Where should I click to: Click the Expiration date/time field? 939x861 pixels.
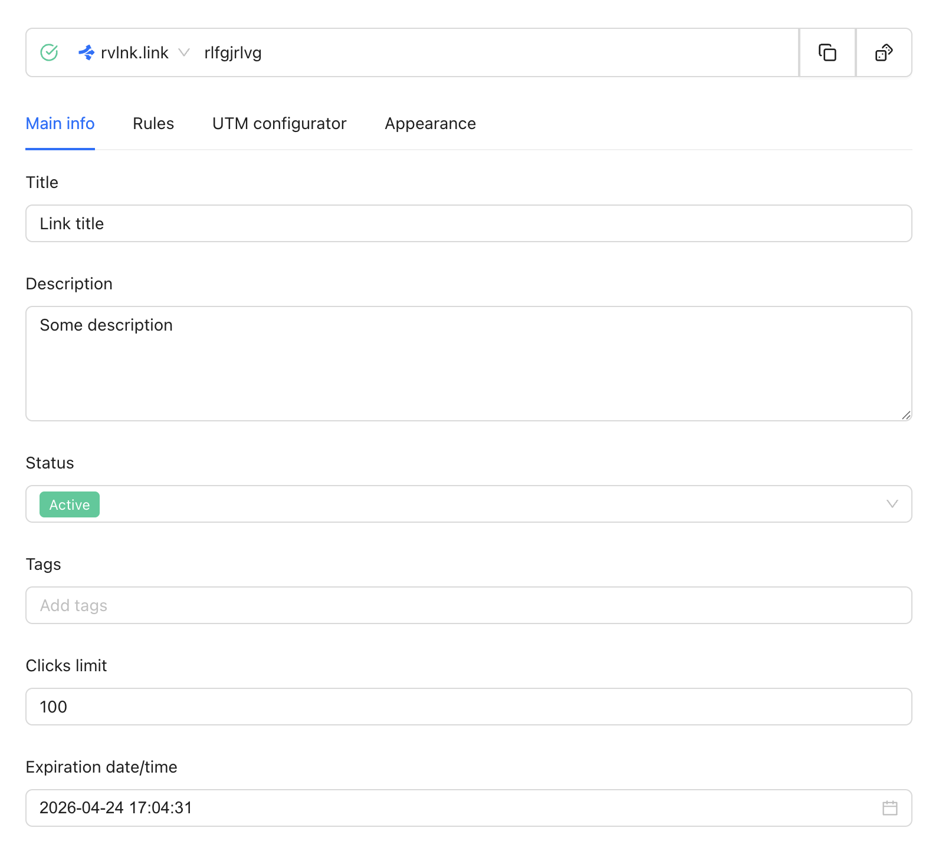tap(469, 808)
